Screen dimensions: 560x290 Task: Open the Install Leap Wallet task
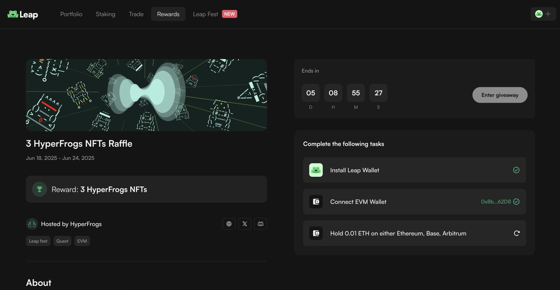coord(414,170)
